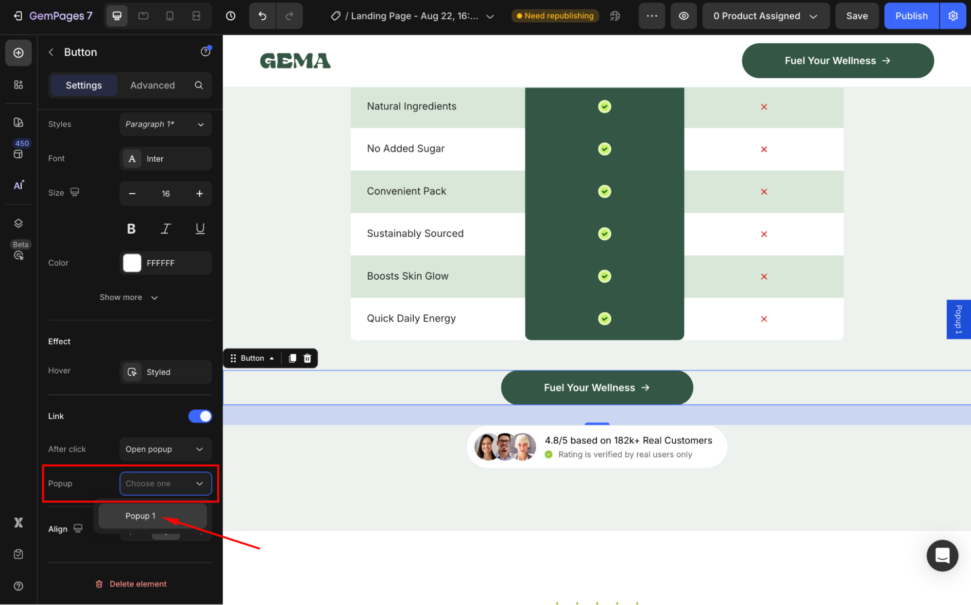Image resolution: width=971 pixels, height=605 pixels.
Task: Switch to the Advanced tab
Action: pos(153,85)
